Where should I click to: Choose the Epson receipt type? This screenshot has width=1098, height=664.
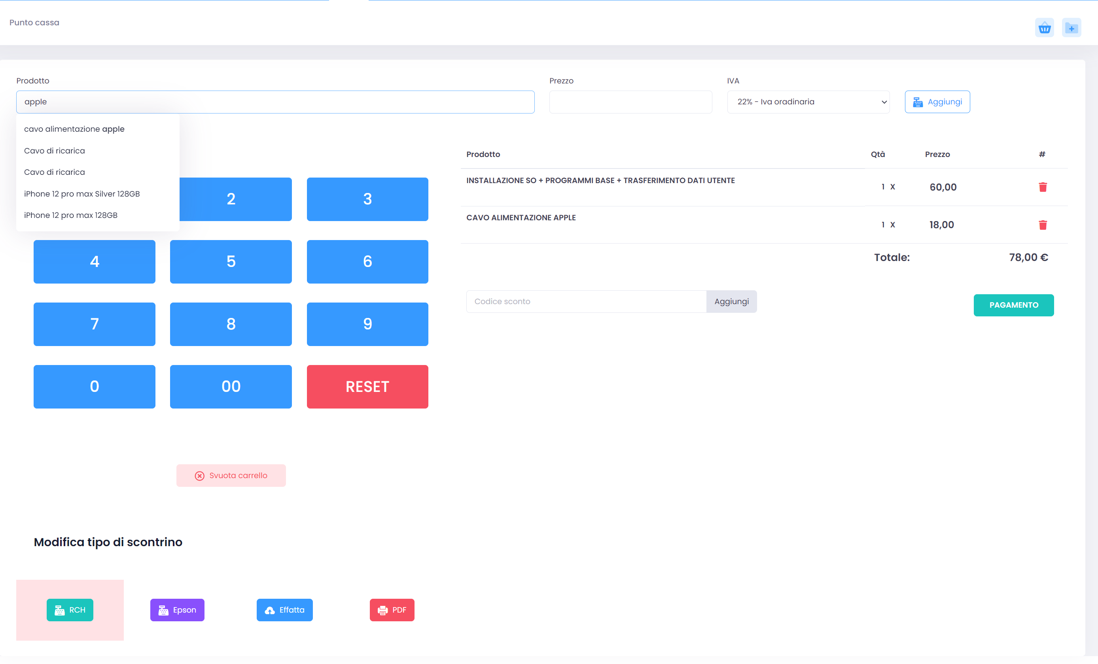[177, 610]
